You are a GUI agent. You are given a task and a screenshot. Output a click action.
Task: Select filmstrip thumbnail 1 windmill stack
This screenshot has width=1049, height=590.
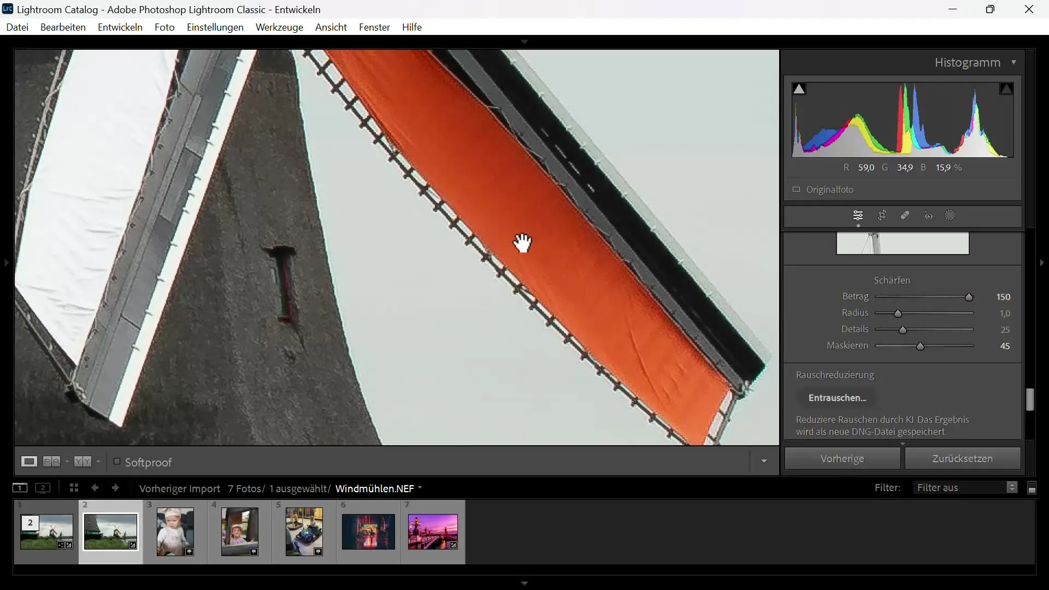(46, 532)
